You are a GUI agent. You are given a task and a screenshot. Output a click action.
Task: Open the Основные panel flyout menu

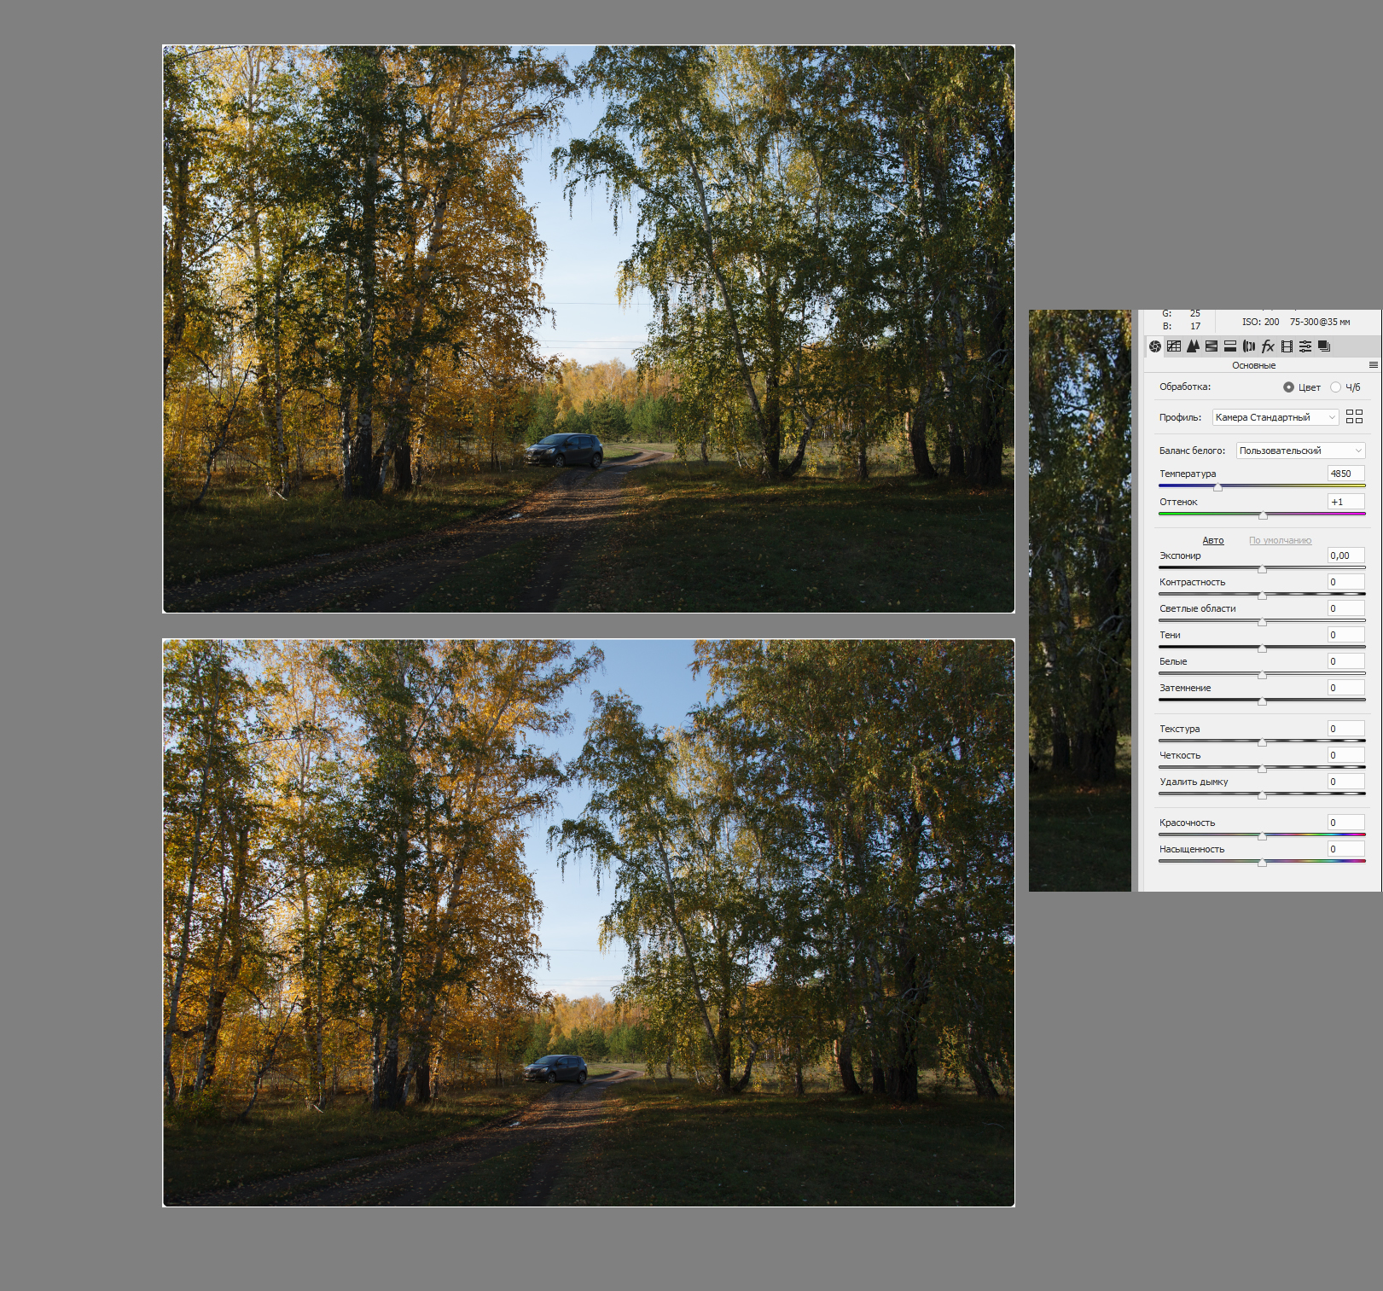[1373, 365]
